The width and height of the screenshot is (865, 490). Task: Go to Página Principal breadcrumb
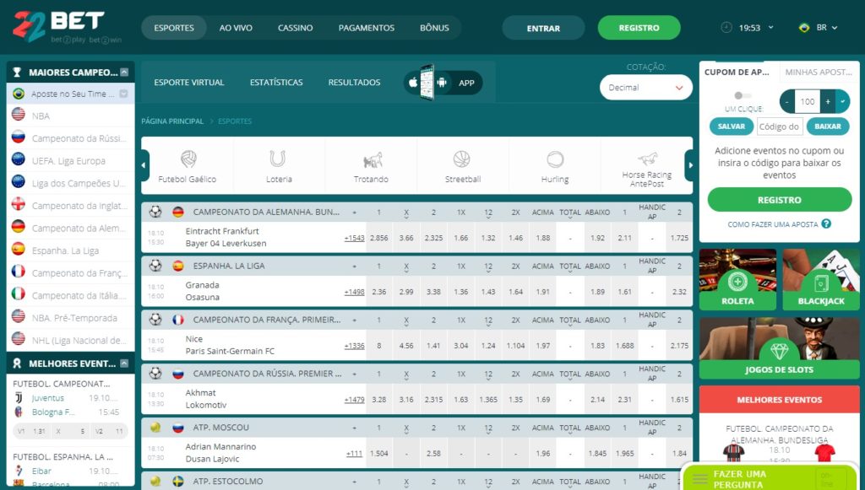point(172,121)
